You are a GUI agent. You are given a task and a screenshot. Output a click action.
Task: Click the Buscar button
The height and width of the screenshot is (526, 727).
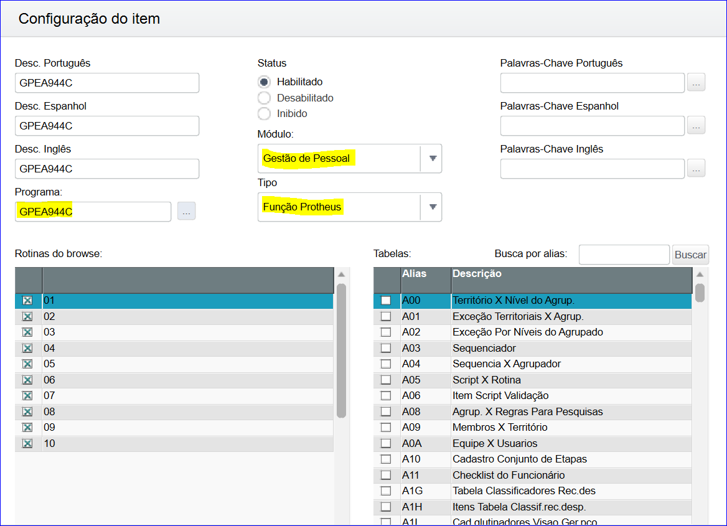[x=690, y=255]
